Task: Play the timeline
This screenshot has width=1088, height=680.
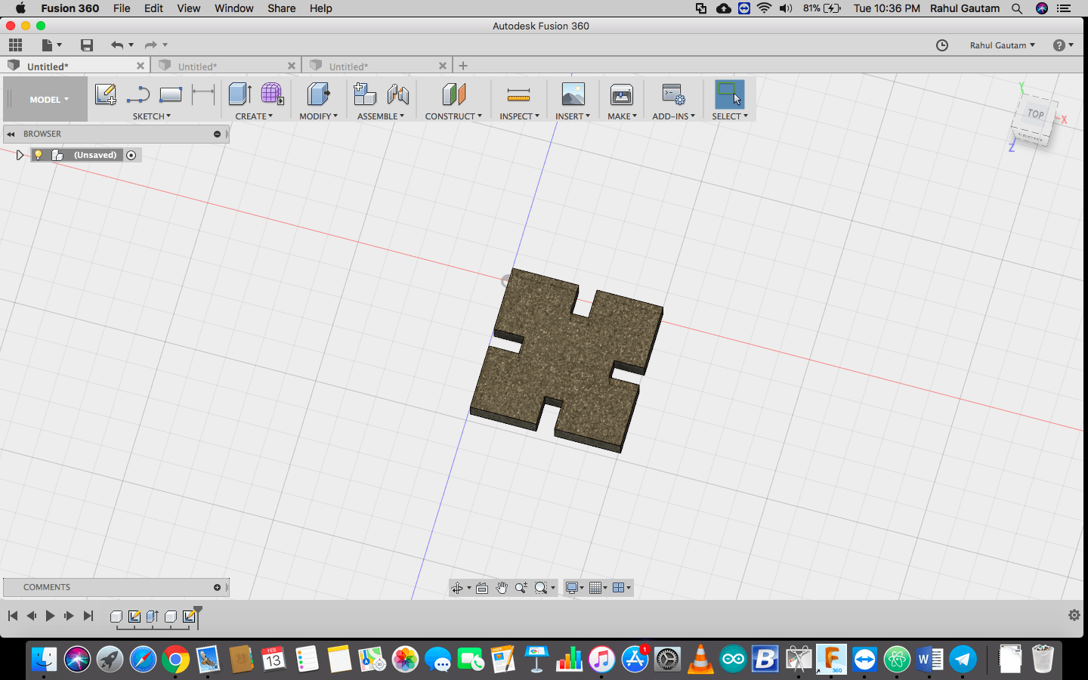Action: tap(50, 616)
